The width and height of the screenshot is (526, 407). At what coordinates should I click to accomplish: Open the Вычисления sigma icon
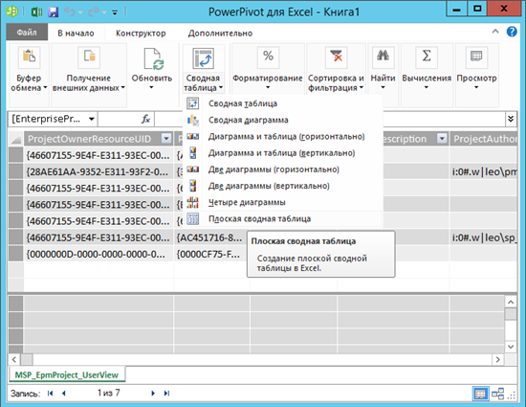click(x=426, y=57)
